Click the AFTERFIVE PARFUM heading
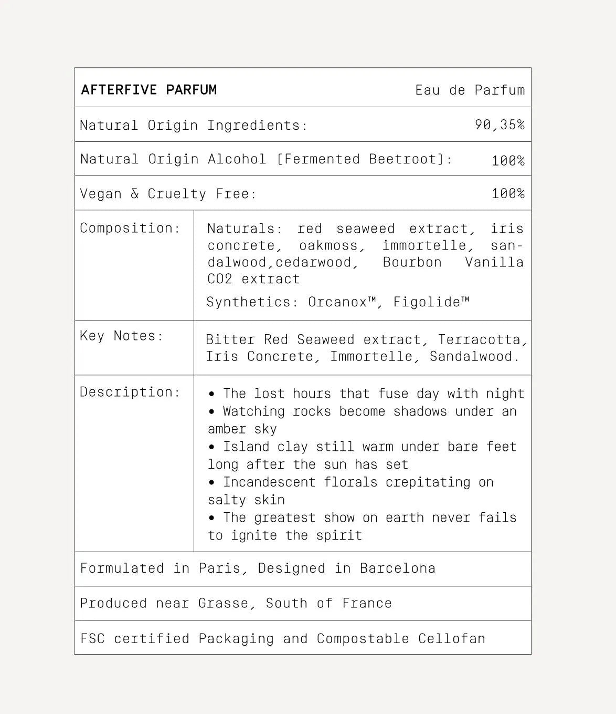616x714 pixels. pyautogui.click(x=149, y=90)
